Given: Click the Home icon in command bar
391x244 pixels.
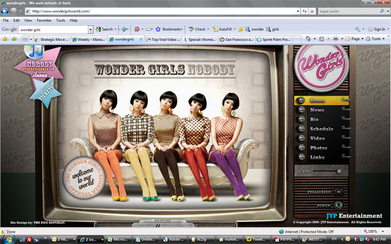Looking at the screenshot, I should point(308,39).
